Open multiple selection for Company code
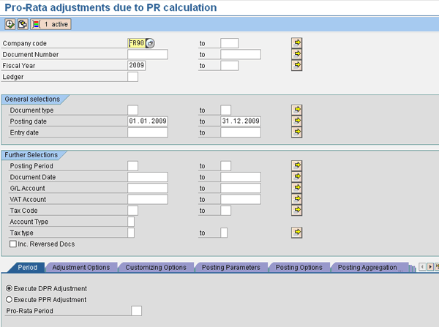 tap(297, 43)
